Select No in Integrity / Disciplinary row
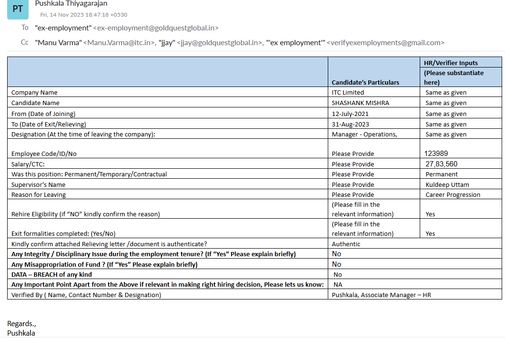Viewport: 505px width, 338px height. (336, 254)
